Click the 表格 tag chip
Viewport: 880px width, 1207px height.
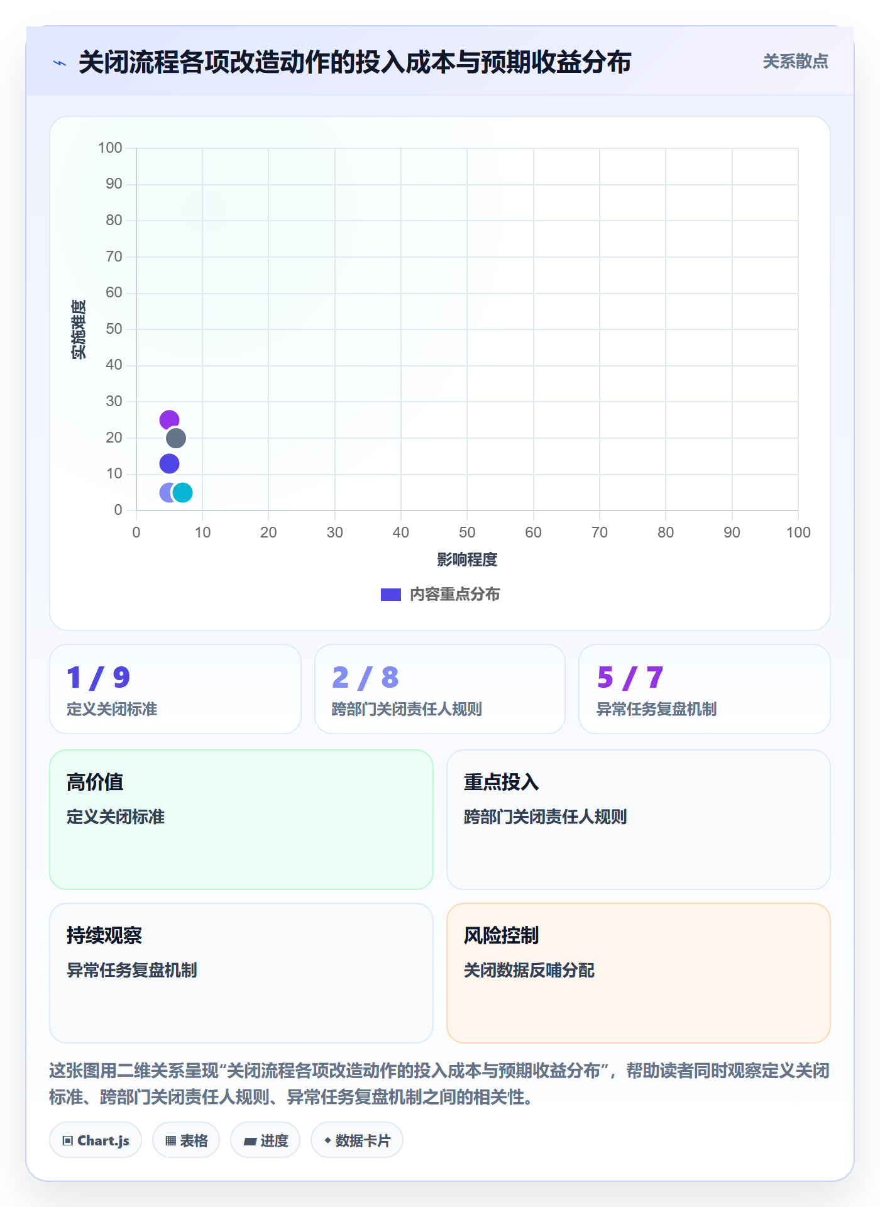(186, 1140)
